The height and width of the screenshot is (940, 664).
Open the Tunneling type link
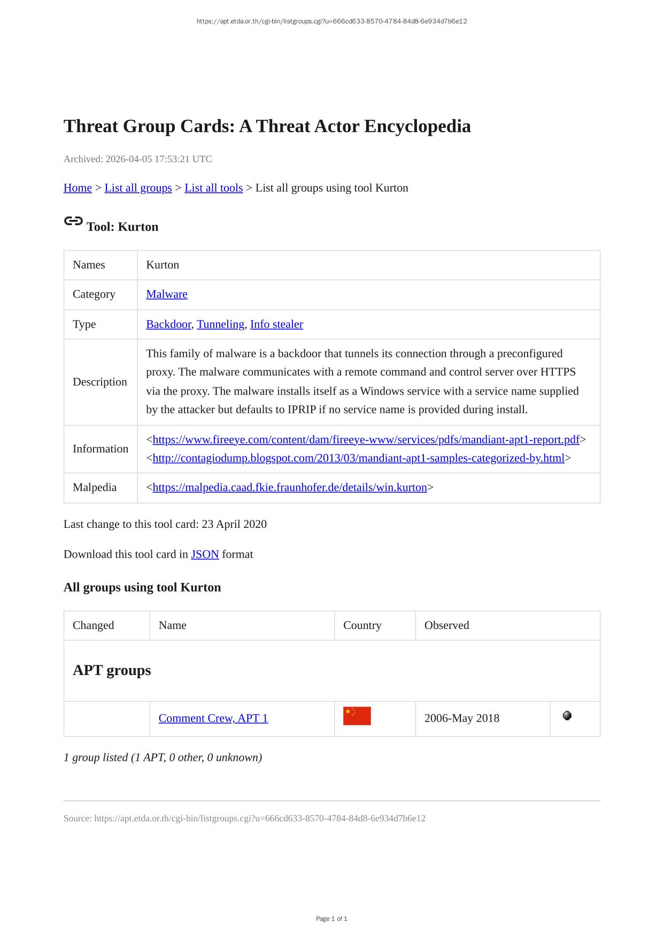(220, 324)
